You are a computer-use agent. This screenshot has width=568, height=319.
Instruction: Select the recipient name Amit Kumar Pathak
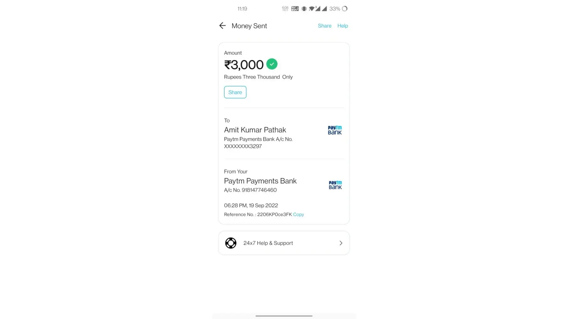point(255,130)
